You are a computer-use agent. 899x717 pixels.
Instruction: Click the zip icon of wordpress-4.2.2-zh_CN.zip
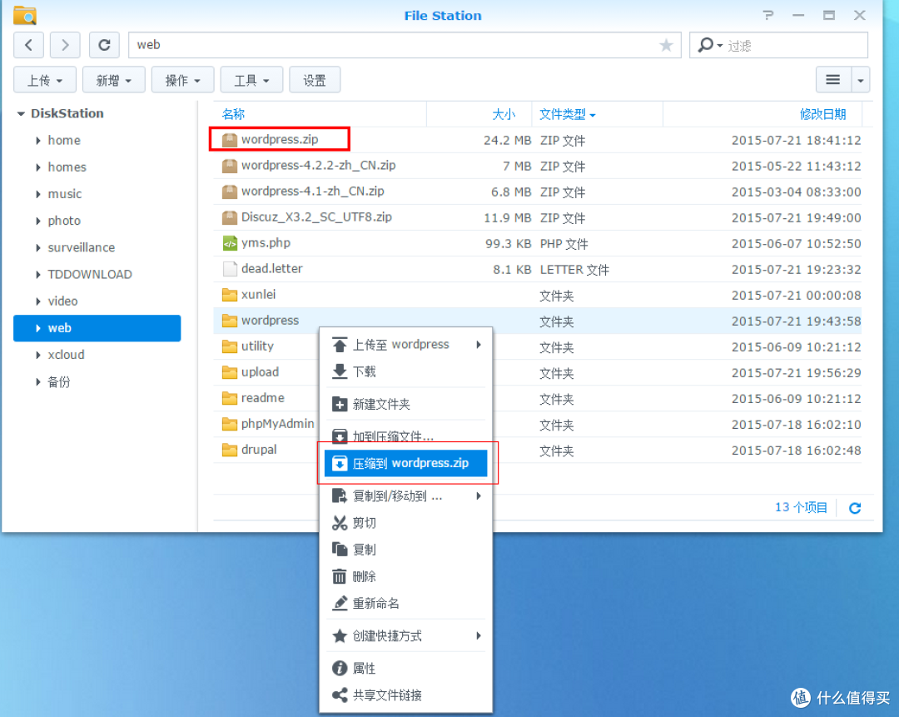[230, 166]
